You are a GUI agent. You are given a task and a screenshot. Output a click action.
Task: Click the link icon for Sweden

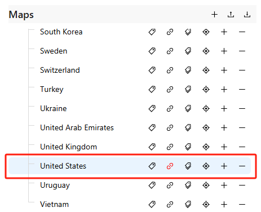coord(170,51)
